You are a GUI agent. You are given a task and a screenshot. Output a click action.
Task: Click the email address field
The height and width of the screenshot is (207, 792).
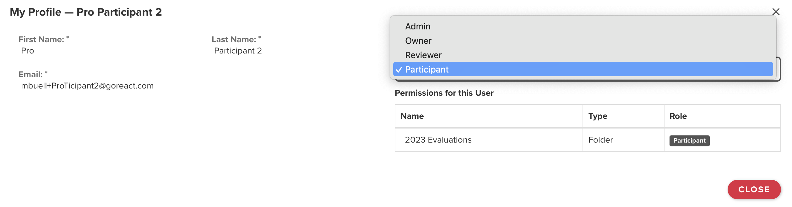pyautogui.click(x=87, y=86)
